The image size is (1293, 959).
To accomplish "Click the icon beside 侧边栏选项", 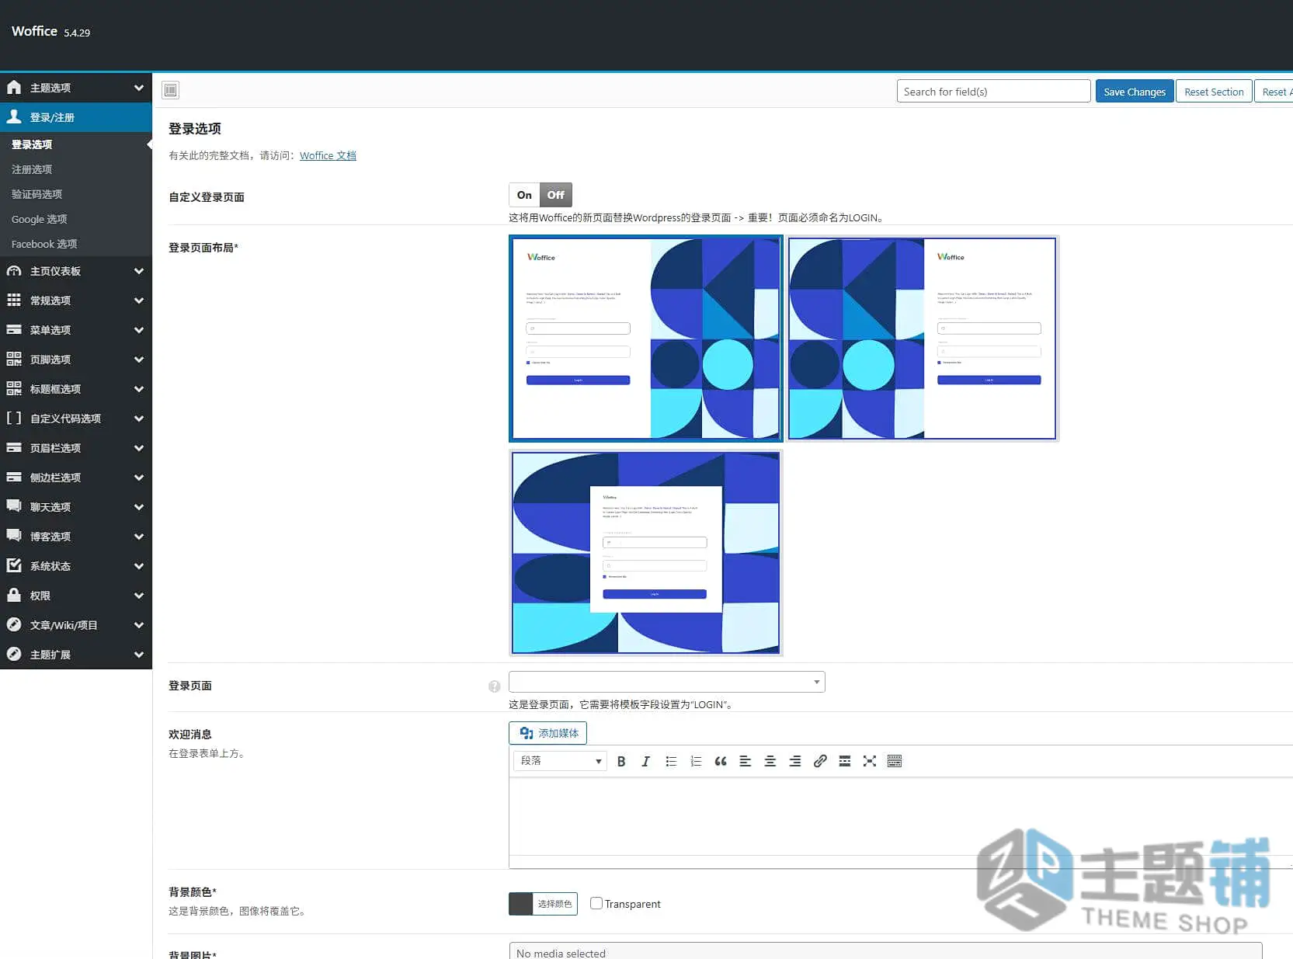I will click(14, 477).
